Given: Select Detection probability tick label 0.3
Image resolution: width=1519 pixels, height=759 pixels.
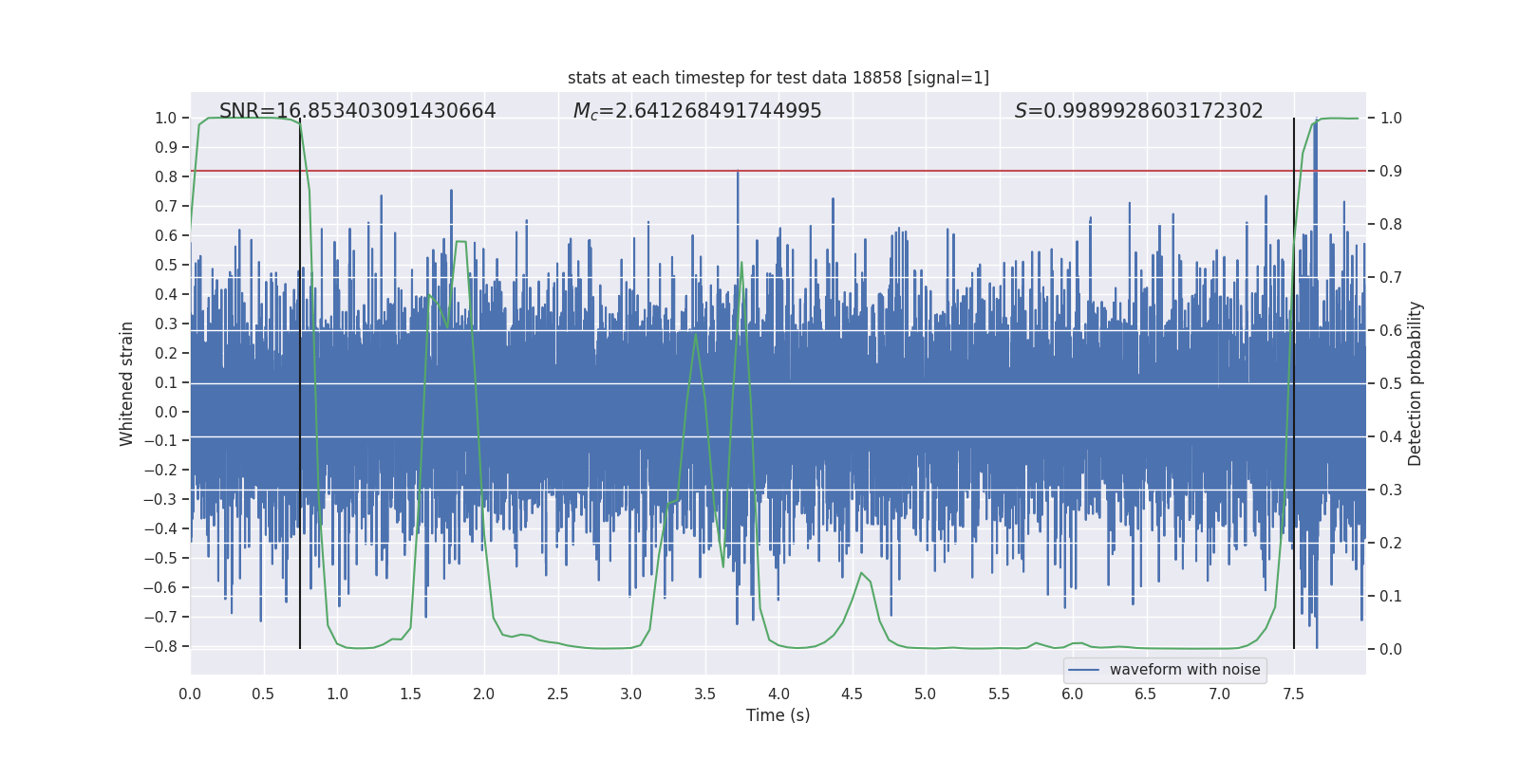Looking at the screenshot, I should click(1391, 491).
